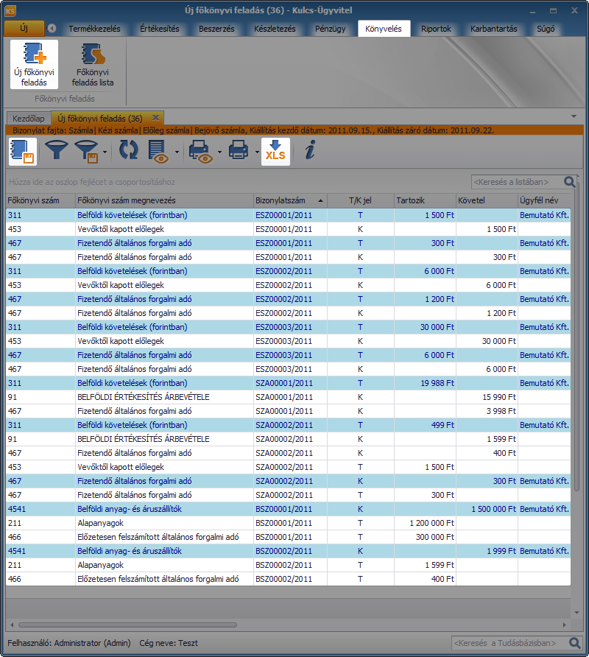Image resolution: width=589 pixels, height=657 pixels.
Task: Click the 1 200 000 Ft Tartozik cell
Action: click(x=425, y=523)
